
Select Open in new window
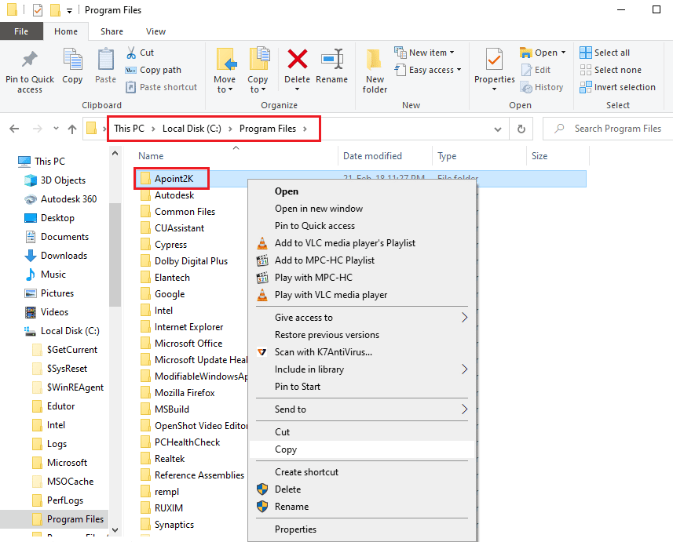coord(319,209)
